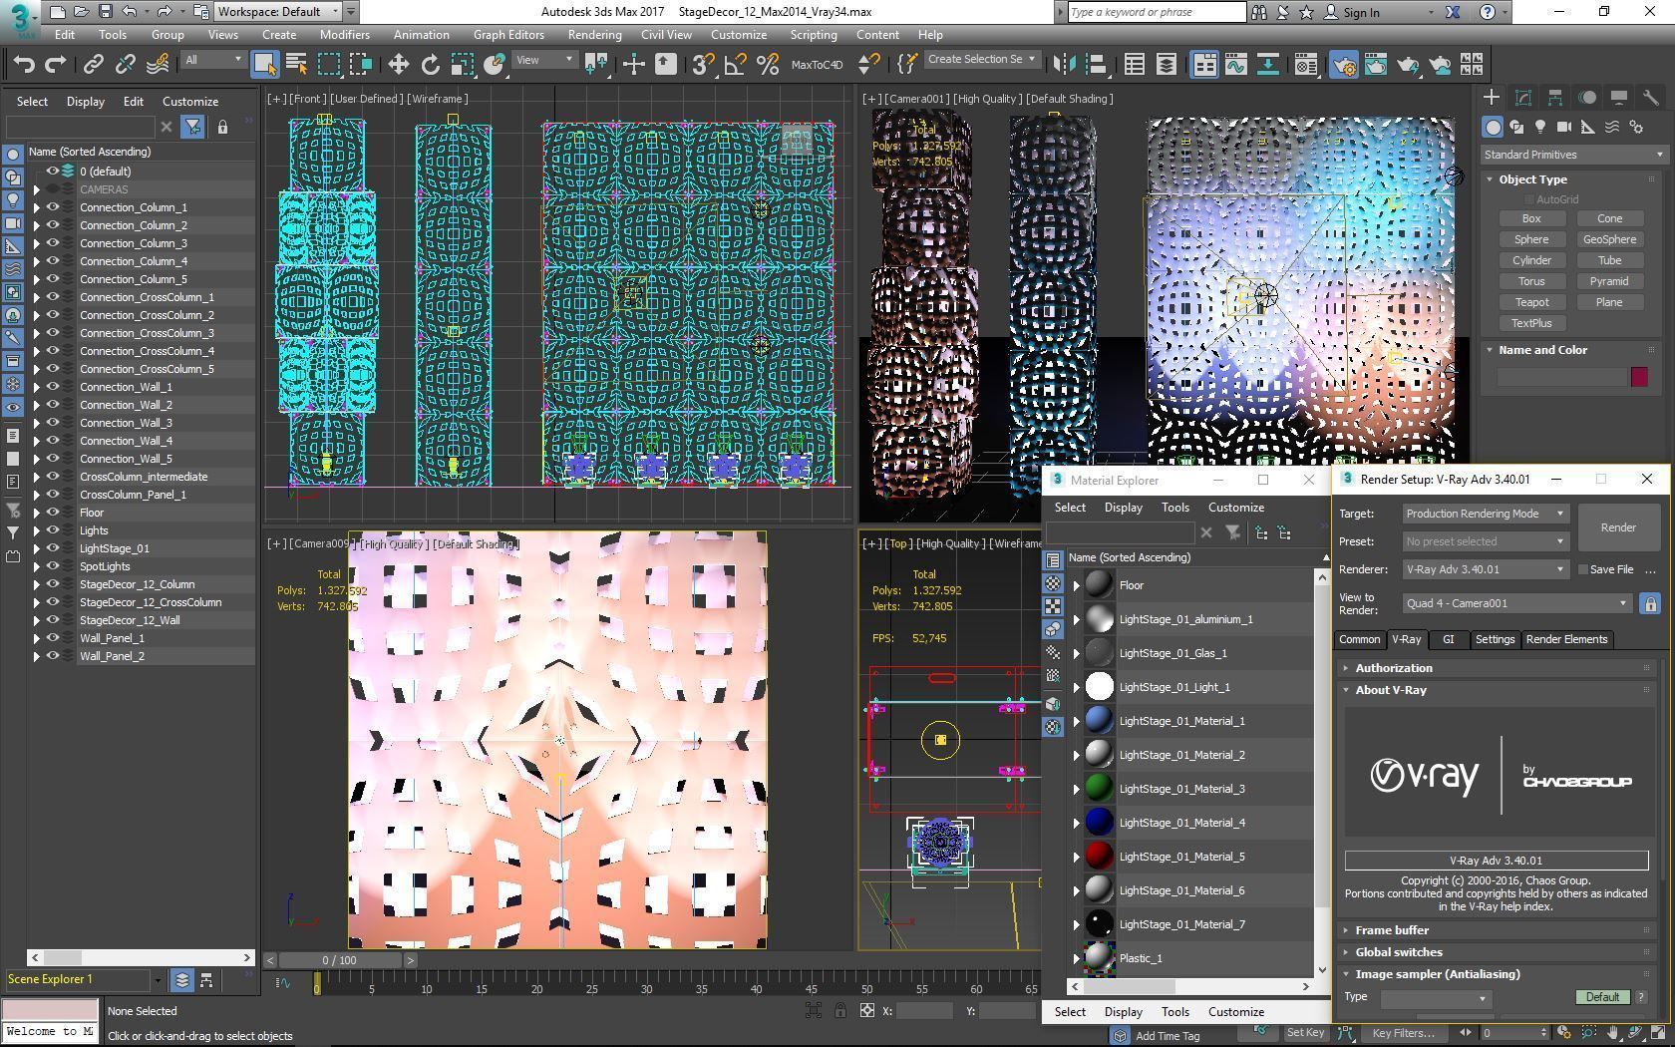Open the Renderer V-Ray Adv dropdown
This screenshot has height=1047, width=1675.
coord(1486,569)
